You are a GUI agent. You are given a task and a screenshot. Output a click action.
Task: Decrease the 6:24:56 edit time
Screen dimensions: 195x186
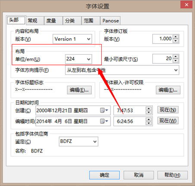(148, 123)
